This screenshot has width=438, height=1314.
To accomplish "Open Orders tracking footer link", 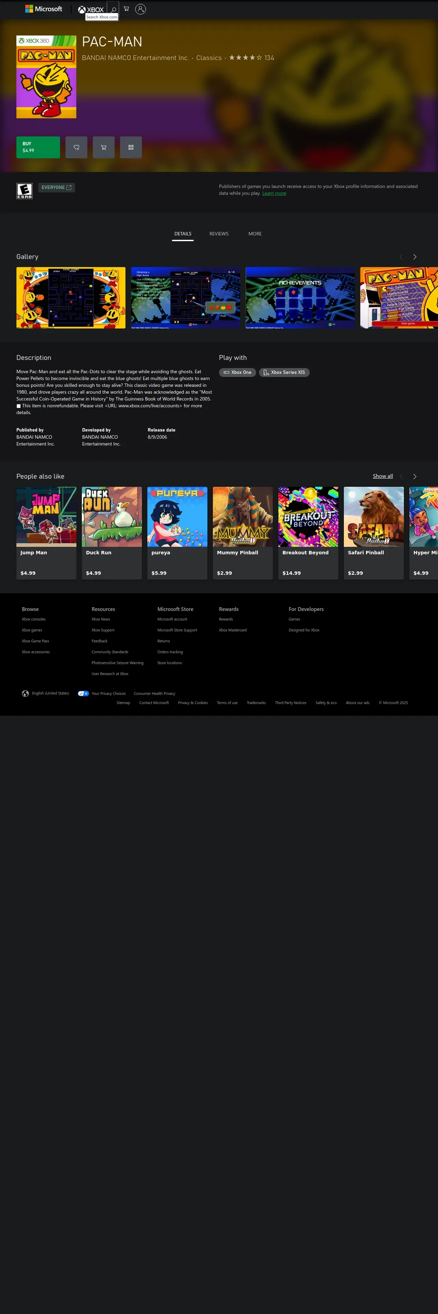I will click(x=170, y=653).
